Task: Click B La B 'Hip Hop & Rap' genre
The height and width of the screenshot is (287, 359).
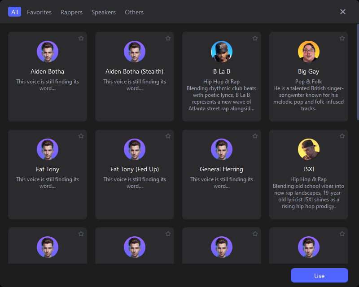Action: (x=221, y=82)
